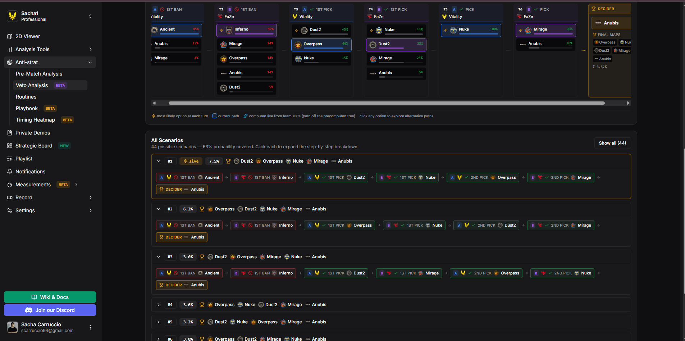Go to Timing Heatmap
Screen dimensions: 685x341
click(35, 120)
